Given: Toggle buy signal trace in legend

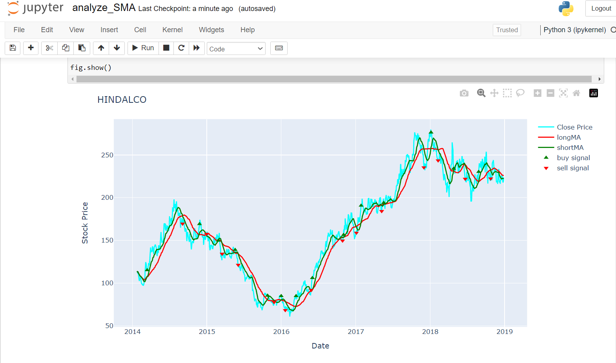Looking at the screenshot, I should (x=565, y=158).
